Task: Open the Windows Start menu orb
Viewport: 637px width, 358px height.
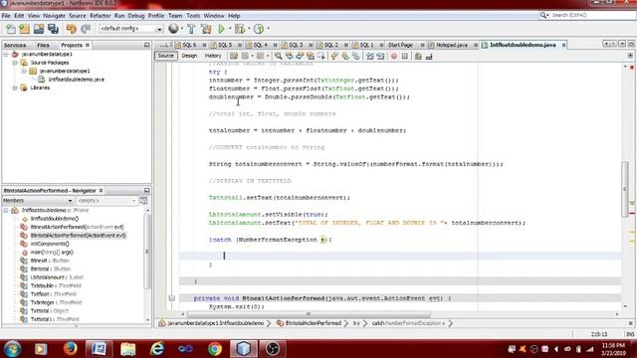Action: tap(12, 349)
